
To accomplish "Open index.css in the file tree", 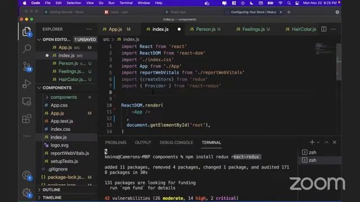I will [66, 129].
